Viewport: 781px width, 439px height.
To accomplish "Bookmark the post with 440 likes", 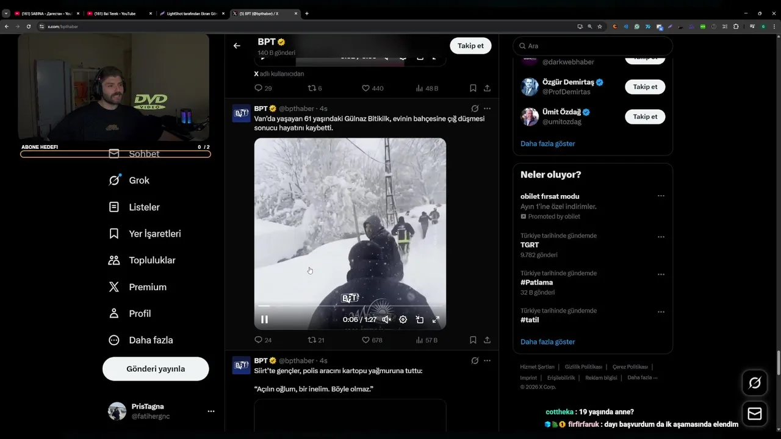I will pos(473,88).
